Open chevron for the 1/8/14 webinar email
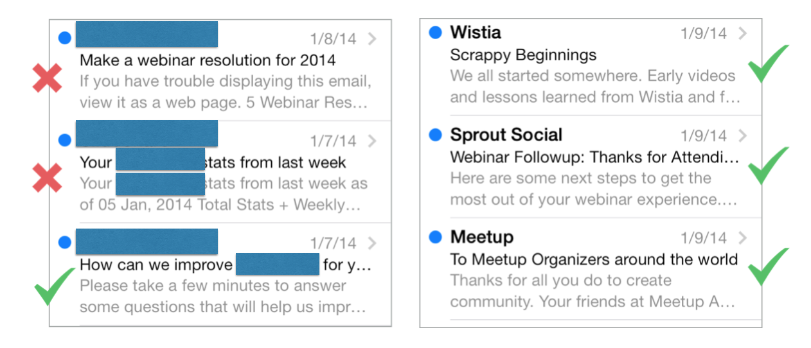Image resolution: width=811 pixels, height=348 pixels. [x=372, y=39]
